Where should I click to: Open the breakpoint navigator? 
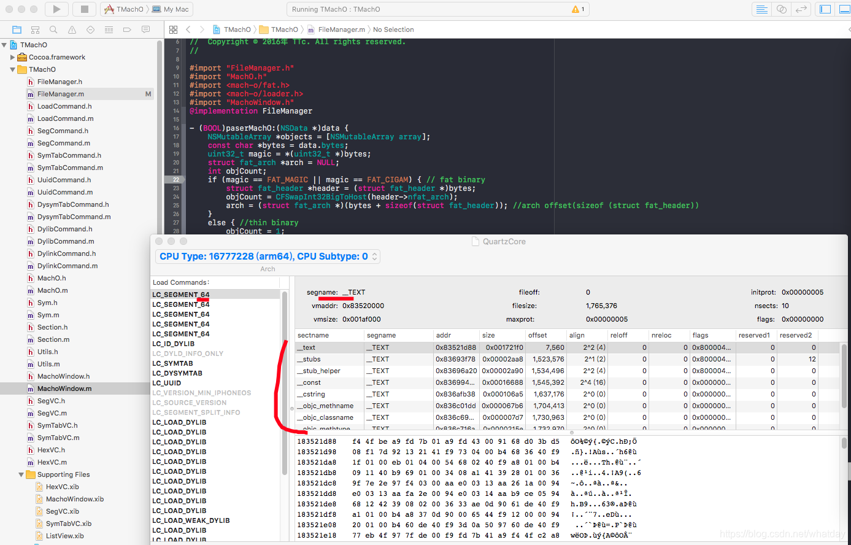point(127,29)
